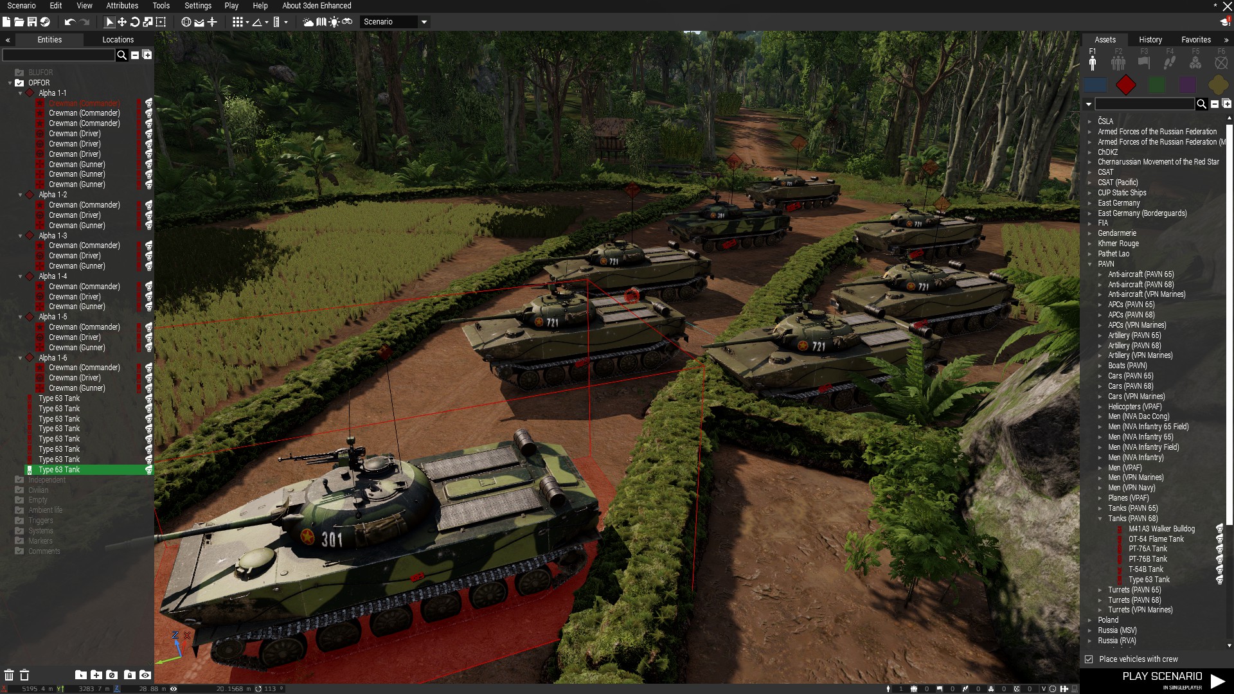Switch to the Favorites tab
This screenshot has height=694, width=1234.
(1196, 40)
